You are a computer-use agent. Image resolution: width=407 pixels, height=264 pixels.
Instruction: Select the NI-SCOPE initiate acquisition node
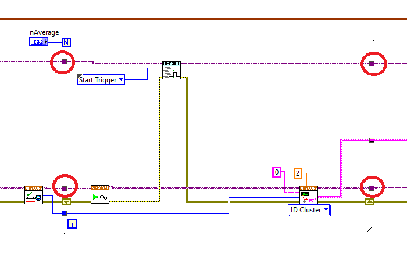(100, 194)
